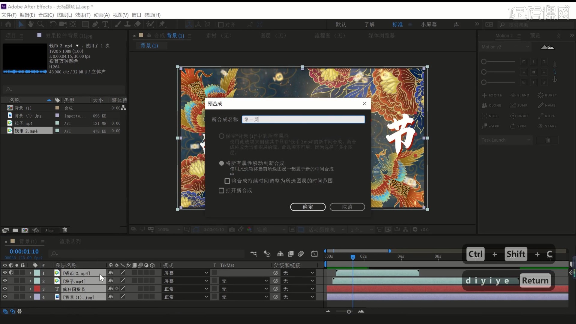Open the 合成(C) menu

[46, 15]
